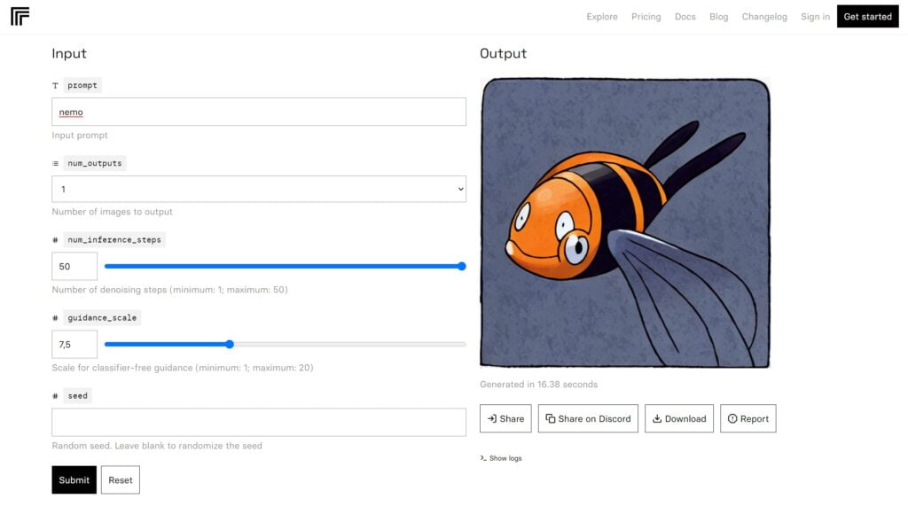The height and width of the screenshot is (506, 908).
Task: Click the Replicate logo icon
Action: [x=20, y=16]
